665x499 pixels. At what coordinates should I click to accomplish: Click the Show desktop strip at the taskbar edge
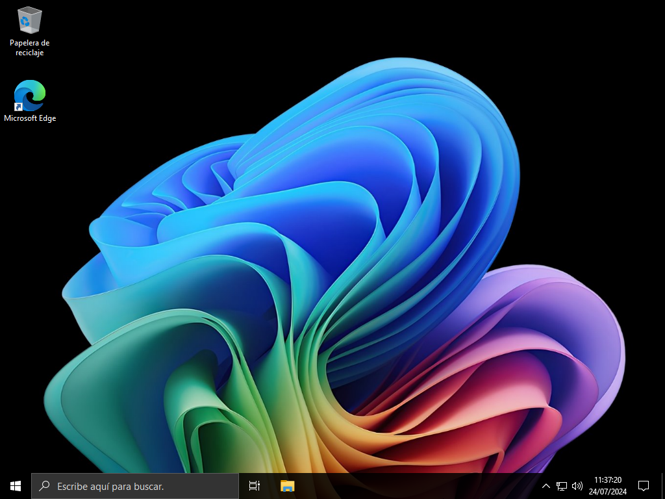663,486
